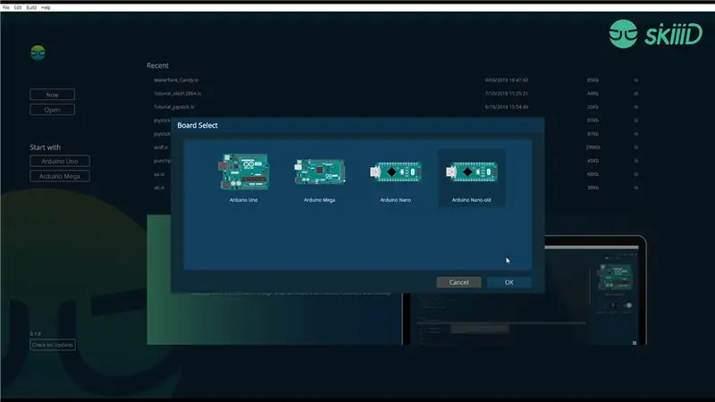Click the Arduino Uno label text

[243, 200]
